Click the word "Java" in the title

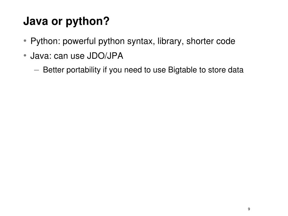tap(36, 21)
